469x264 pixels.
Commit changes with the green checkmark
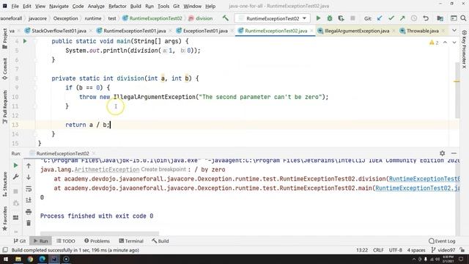(391, 18)
